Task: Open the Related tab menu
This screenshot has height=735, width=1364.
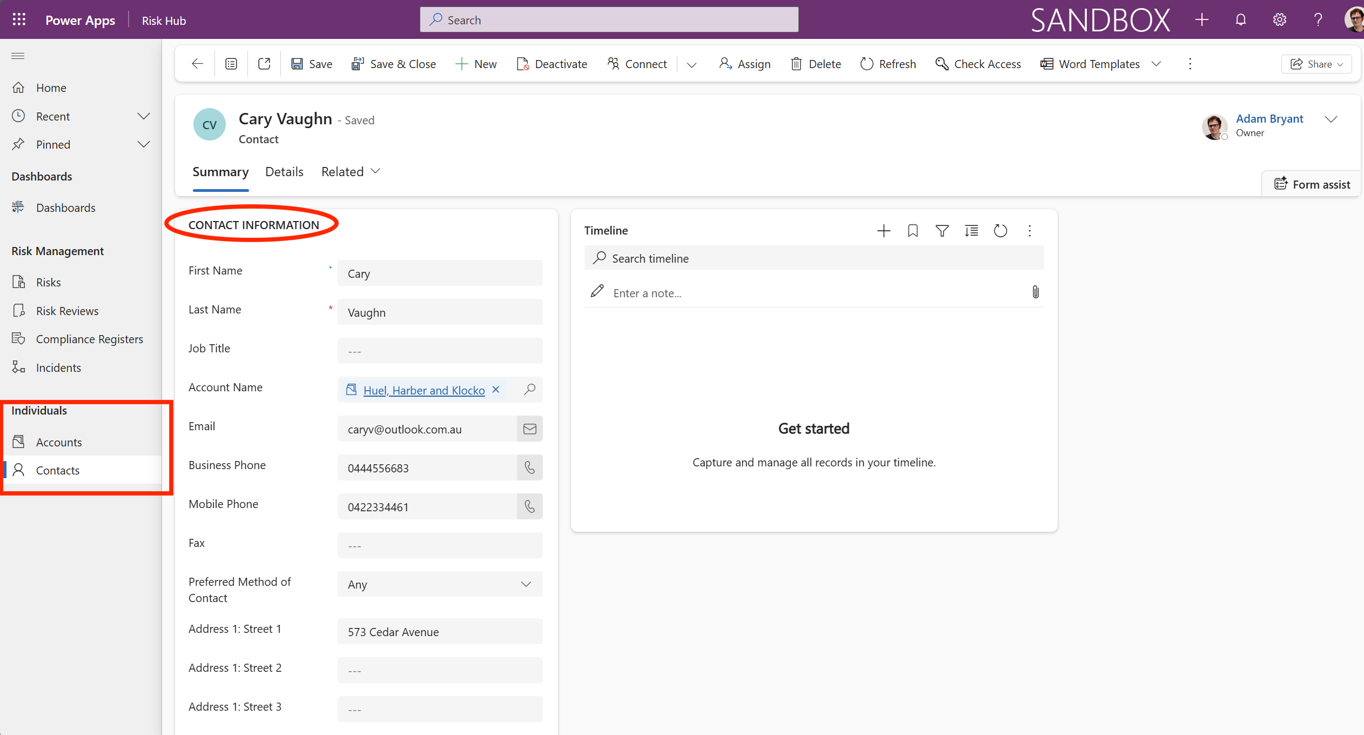Action: tap(351, 172)
